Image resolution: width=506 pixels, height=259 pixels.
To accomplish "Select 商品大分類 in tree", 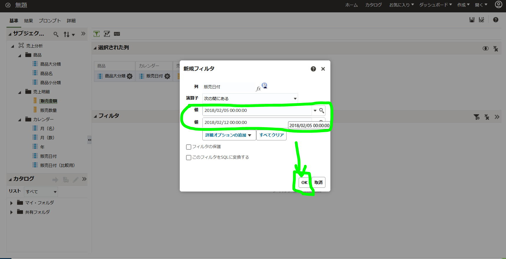I will pyautogui.click(x=50, y=64).
